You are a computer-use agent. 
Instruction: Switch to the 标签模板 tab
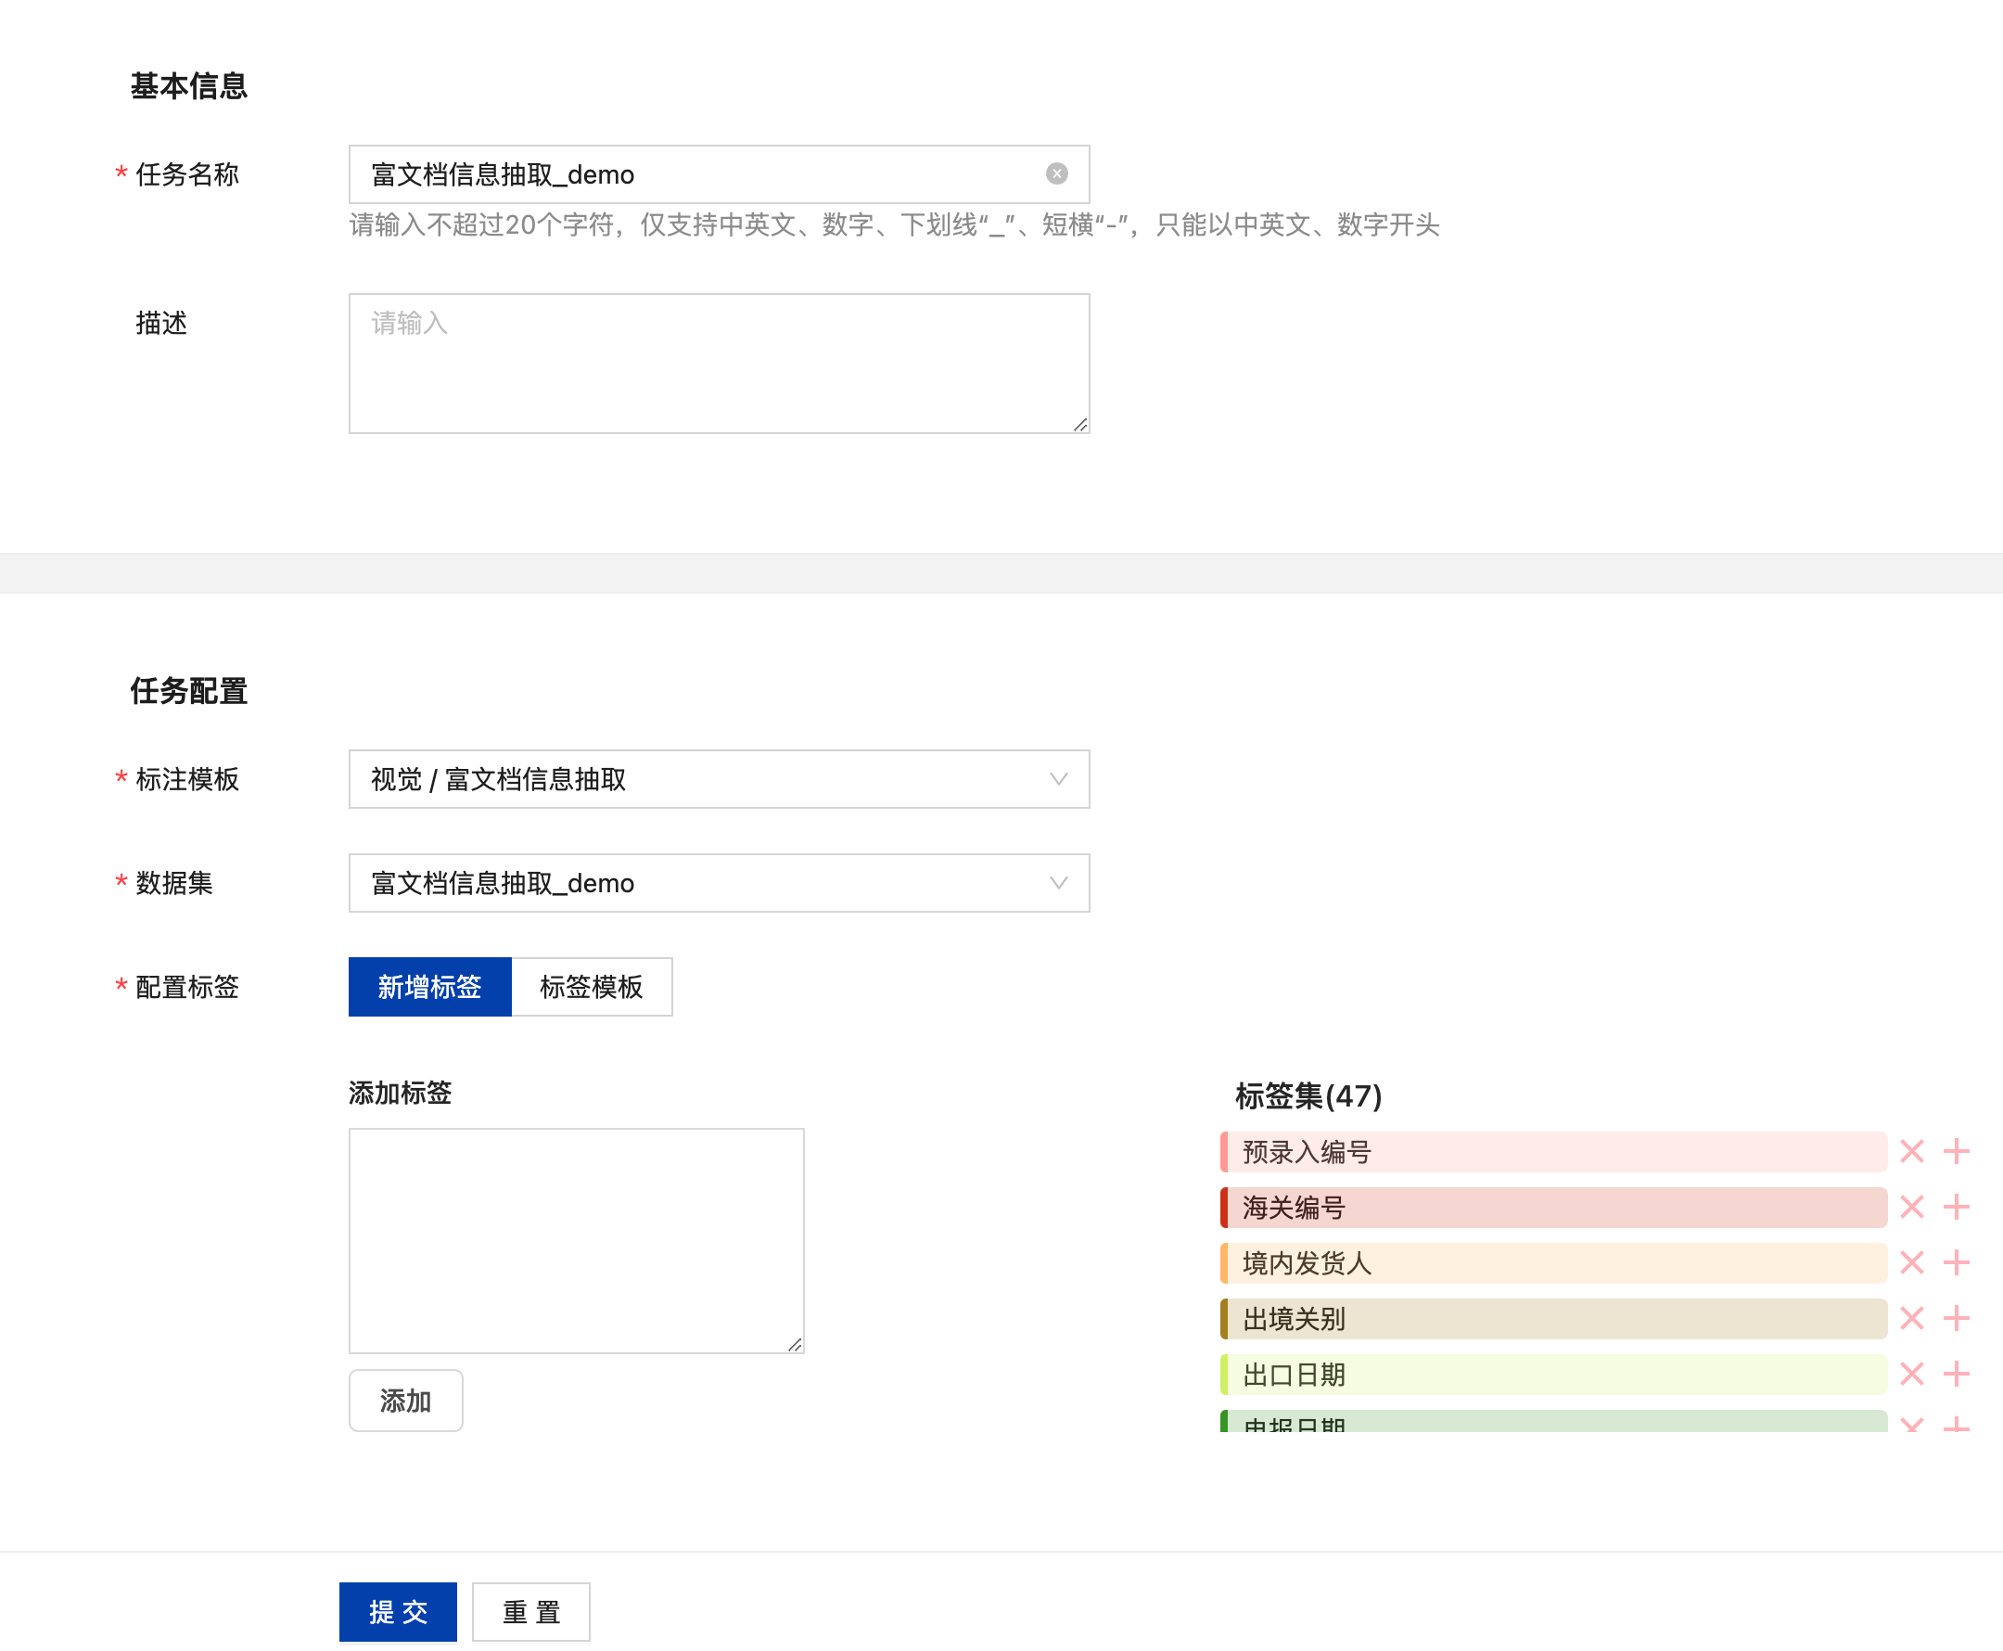pyautogui.click(x=592, y=987)
